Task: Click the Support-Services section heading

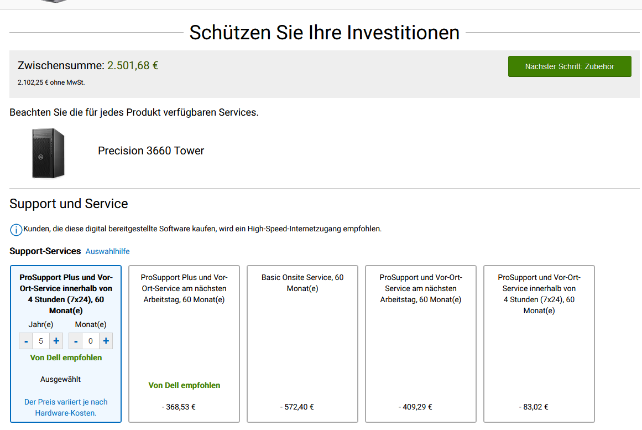Action: tap(45, 251)
